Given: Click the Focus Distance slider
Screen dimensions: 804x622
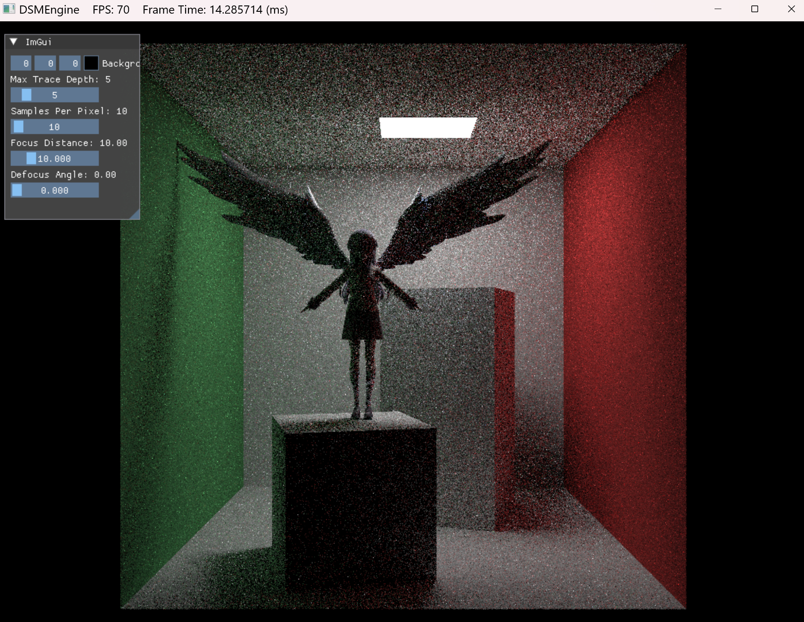Looking at the screenshot, I should [54, 159].
